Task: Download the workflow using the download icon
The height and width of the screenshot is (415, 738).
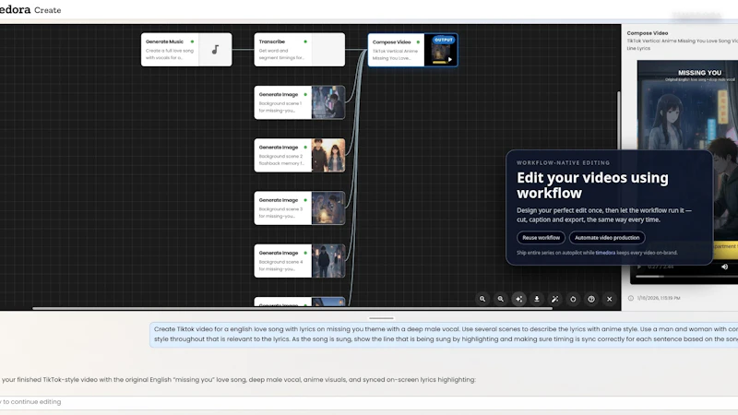Action: click(x=537, y=299)
